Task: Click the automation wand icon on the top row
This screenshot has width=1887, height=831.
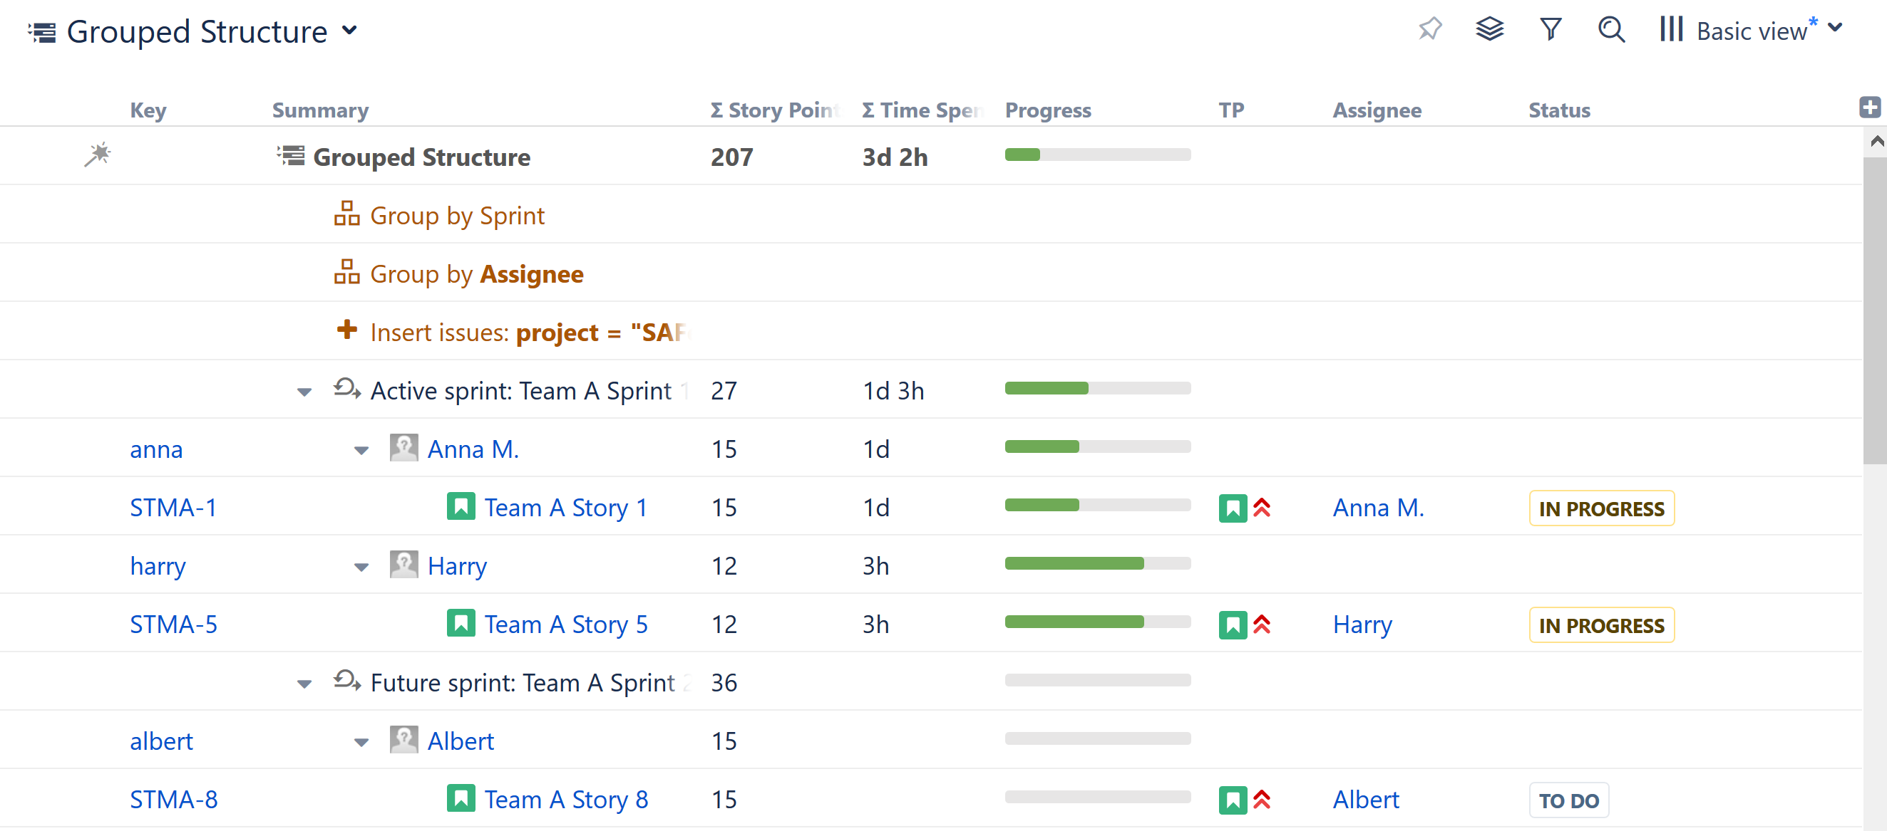Action: coord(98,155)
